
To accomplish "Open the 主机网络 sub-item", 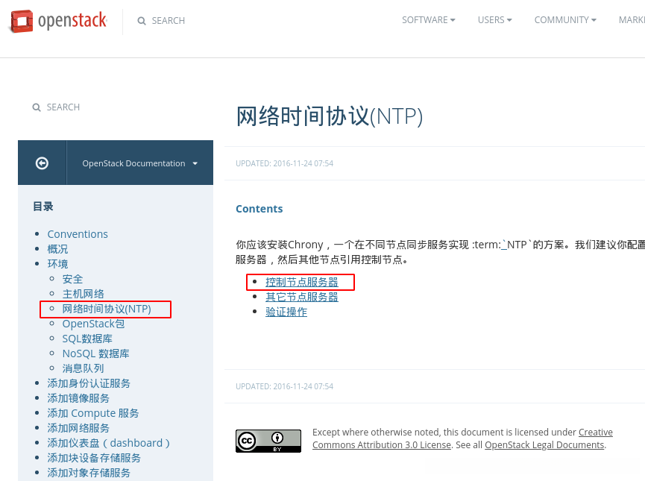I will point(83,294).
